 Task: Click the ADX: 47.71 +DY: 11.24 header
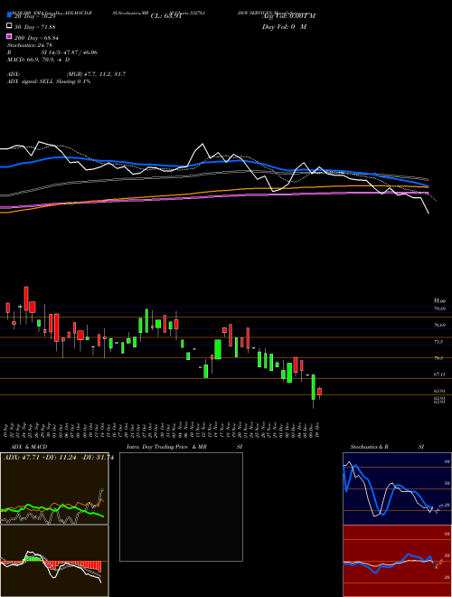pyautogui.click(x=59, y=458)
